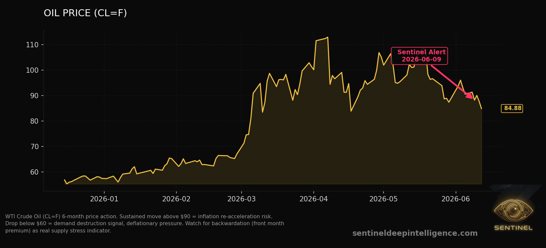Click the 2026-06 x-axis label
The width and height of the screenshot is (546, 248).
click(x=456, y=199)
